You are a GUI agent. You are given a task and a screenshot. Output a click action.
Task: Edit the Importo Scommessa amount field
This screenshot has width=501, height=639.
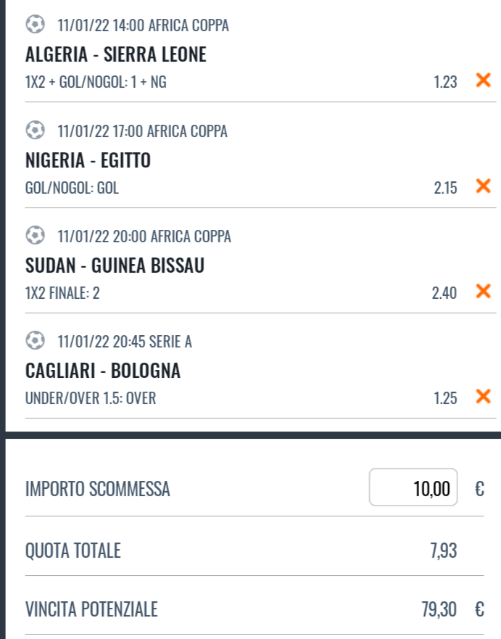[413, 487]
